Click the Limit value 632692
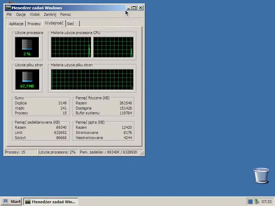The height and width of the screenshot is (206, 275). 60,133
